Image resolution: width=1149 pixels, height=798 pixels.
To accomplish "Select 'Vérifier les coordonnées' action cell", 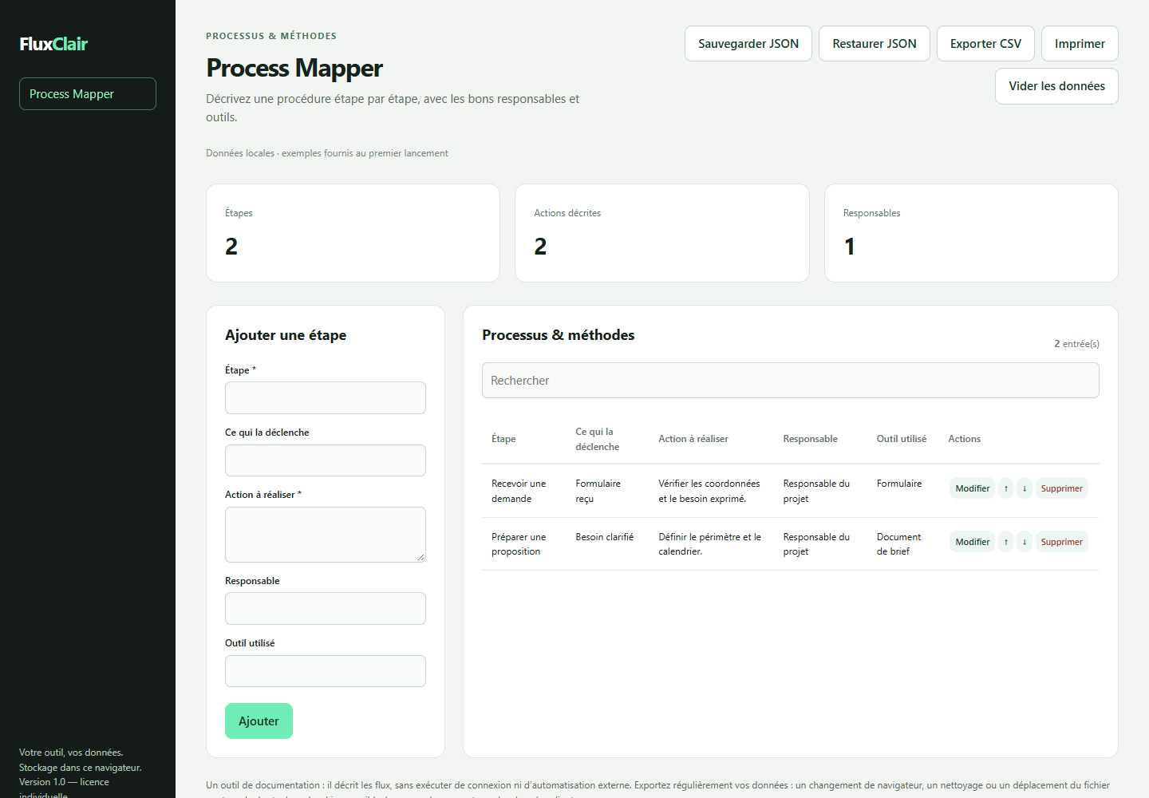I will pos(712,491).
